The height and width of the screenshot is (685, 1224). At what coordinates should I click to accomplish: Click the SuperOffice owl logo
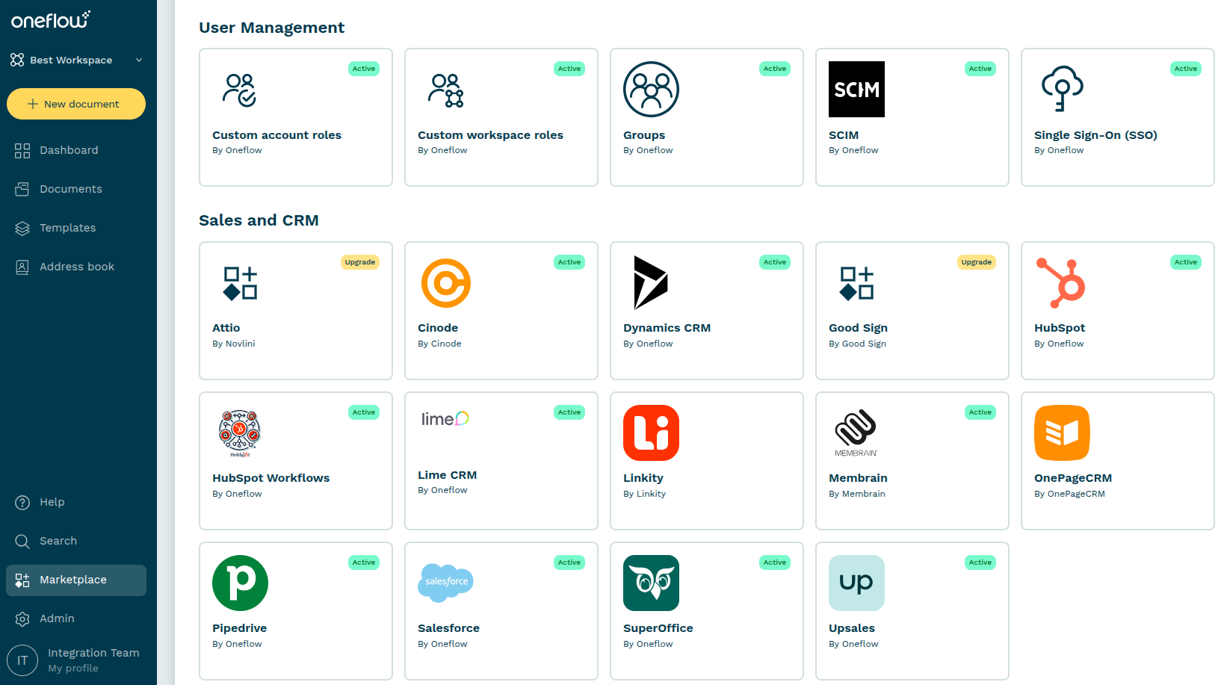[x=651, y=583]
